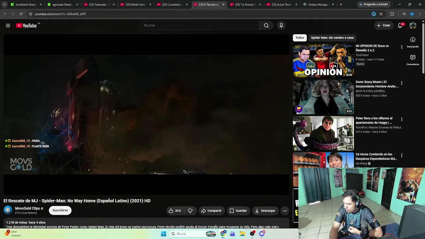Open options for 24 Horas Comiendo video
425x239 pixels.
pos(401,155)
